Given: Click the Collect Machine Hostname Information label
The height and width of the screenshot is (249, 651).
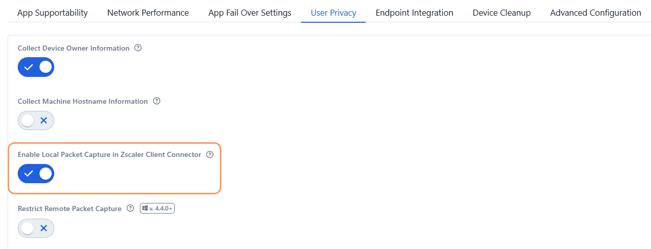Looking at the screenshot, I should coord(83,101).
